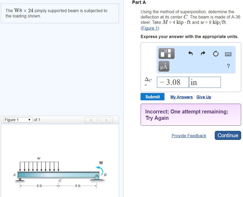Click the question mark help icon
Image resolution: width=243 pixels, height=197 pixels.
(x=228, y=66)
